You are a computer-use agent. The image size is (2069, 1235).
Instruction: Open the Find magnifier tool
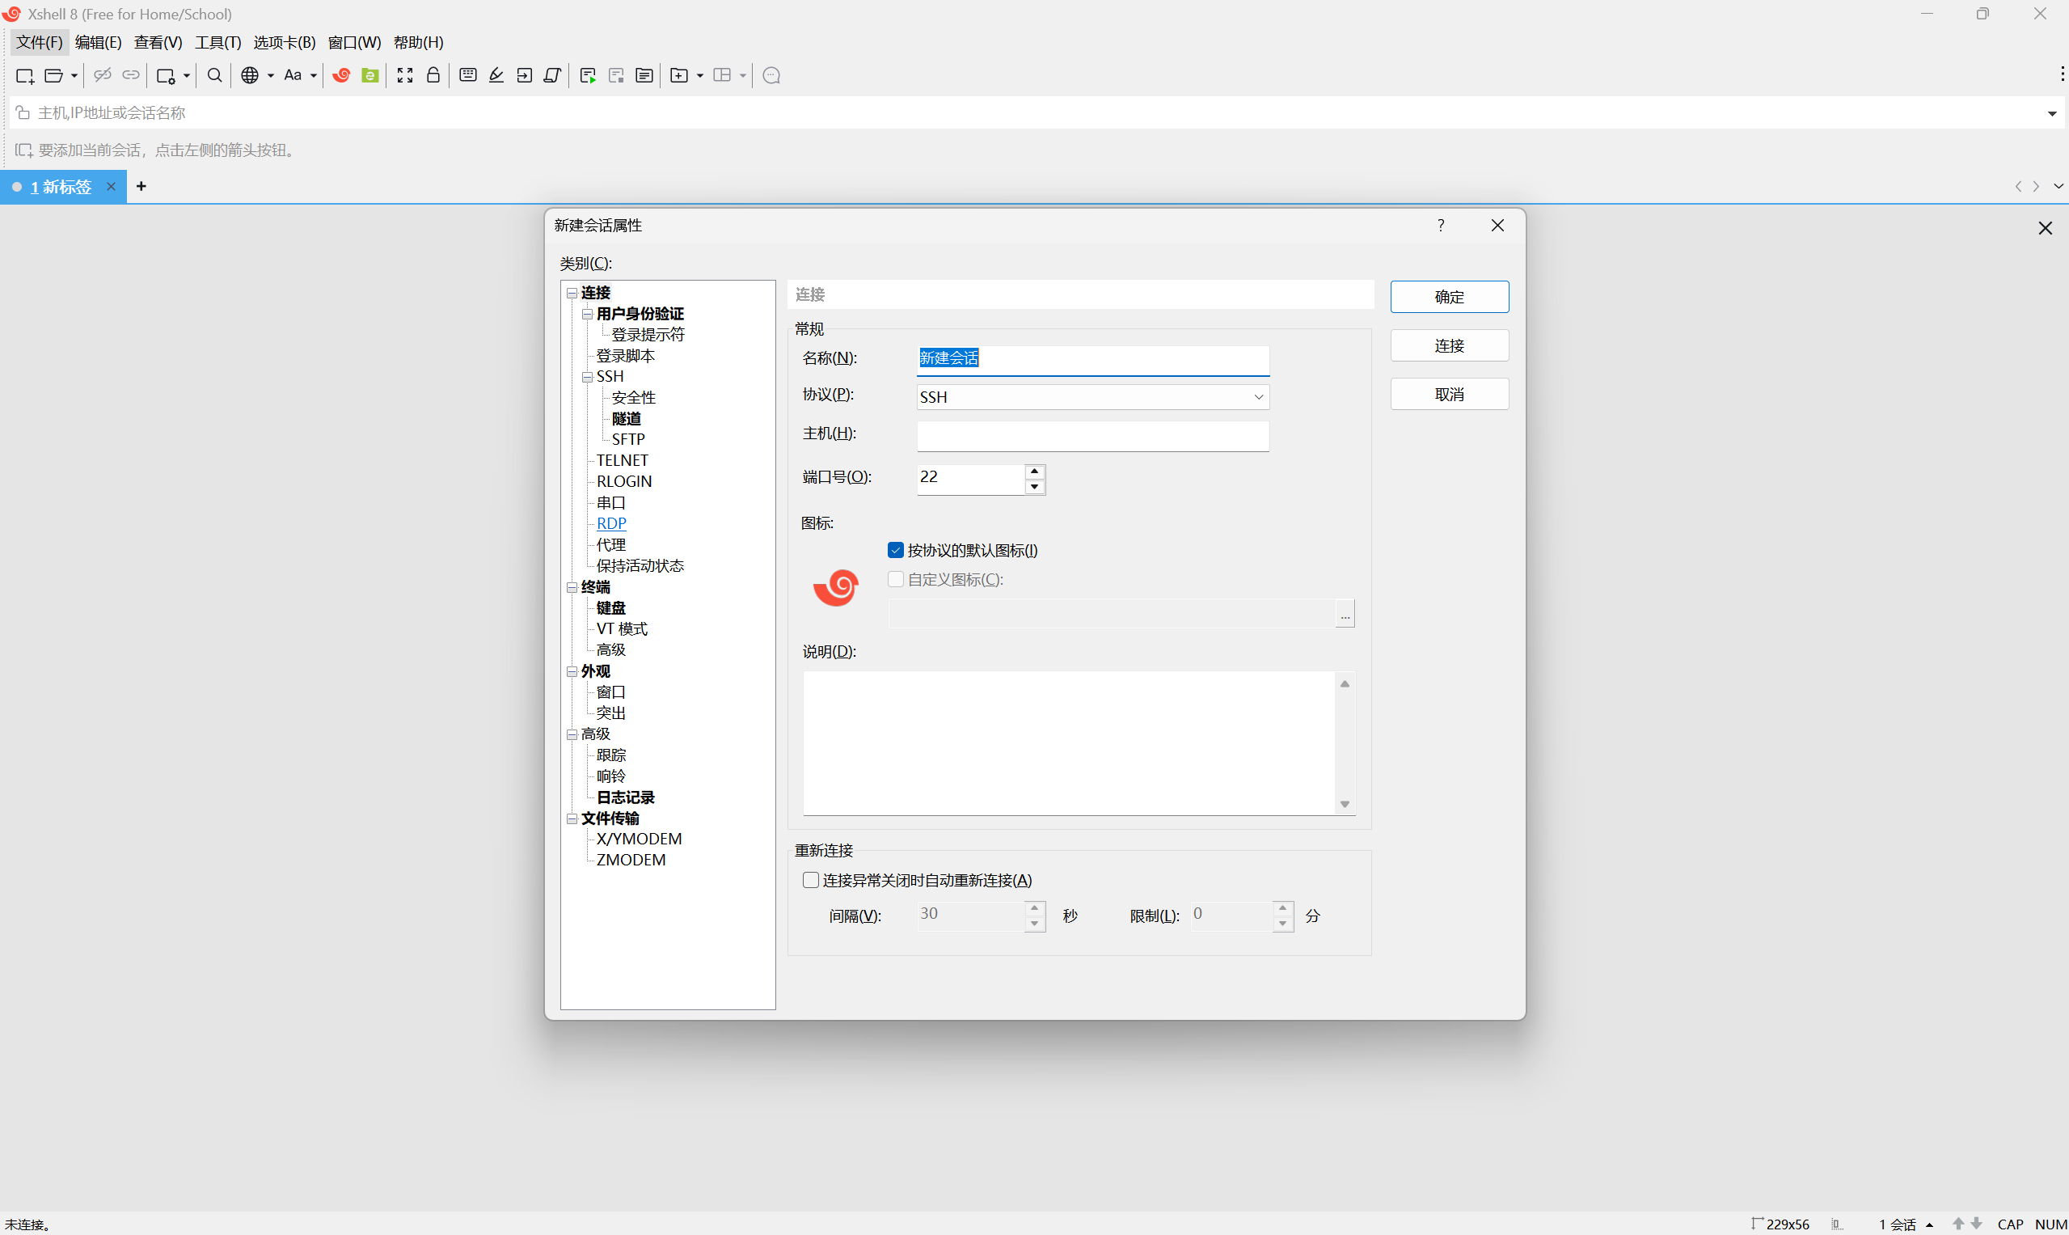[x=214, y=76]
